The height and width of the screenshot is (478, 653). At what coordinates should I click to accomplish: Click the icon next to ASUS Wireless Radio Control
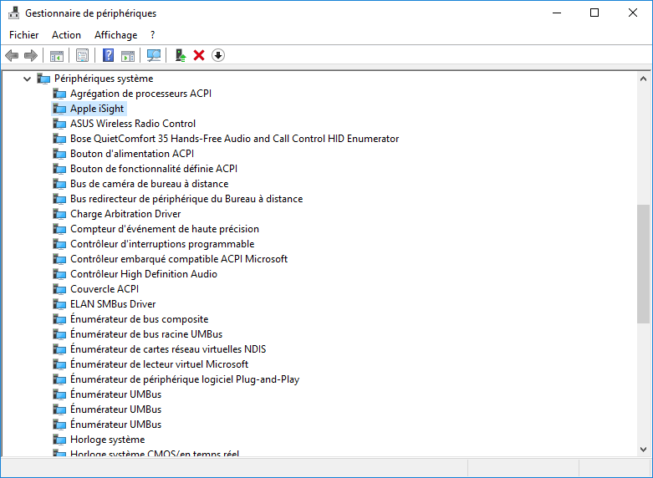[x=59, y=124]
